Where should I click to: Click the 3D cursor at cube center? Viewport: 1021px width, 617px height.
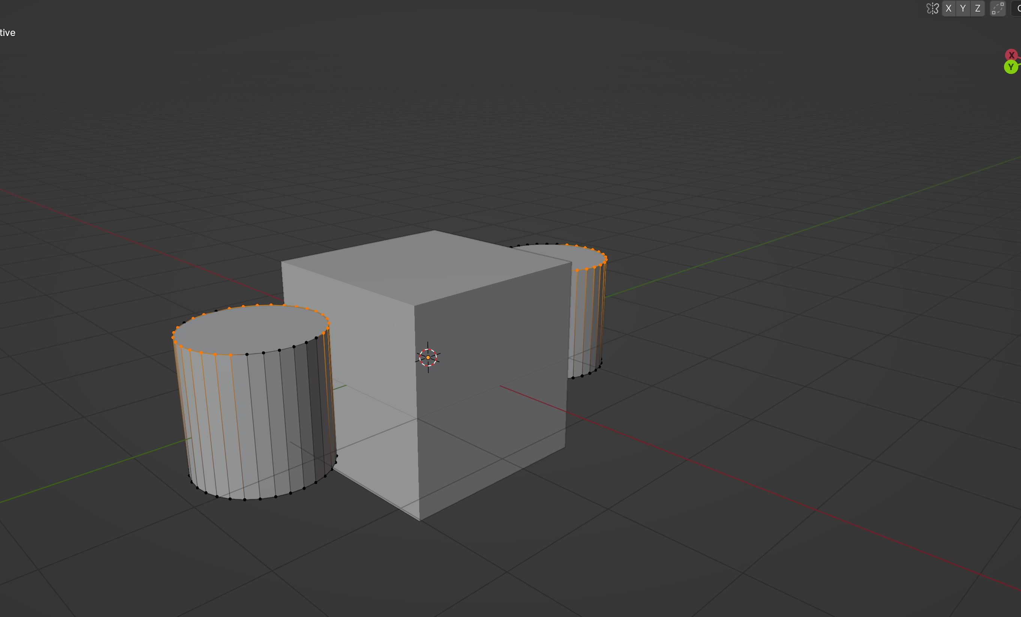pos(428,357)
